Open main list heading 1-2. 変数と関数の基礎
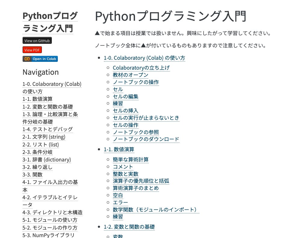The image size is (303, 238). tap(129, 227)
